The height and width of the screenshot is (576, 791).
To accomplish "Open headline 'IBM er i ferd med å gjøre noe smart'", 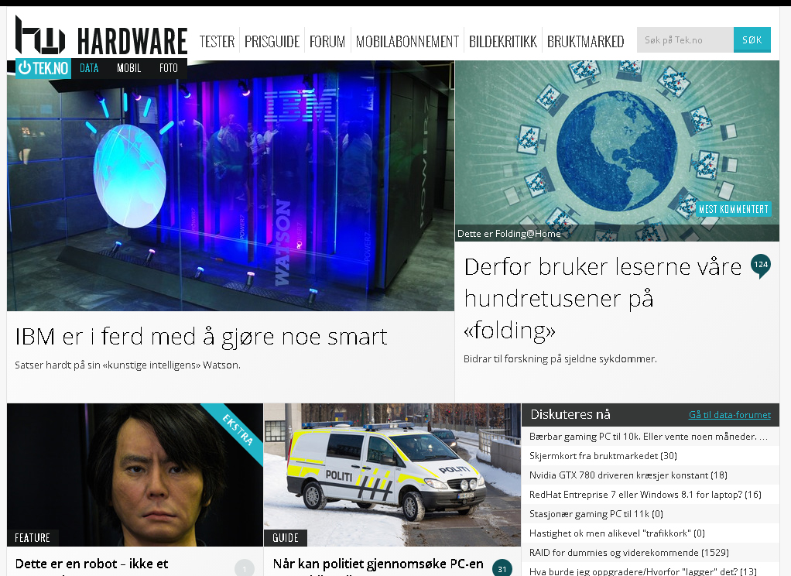I will point(200,337).
